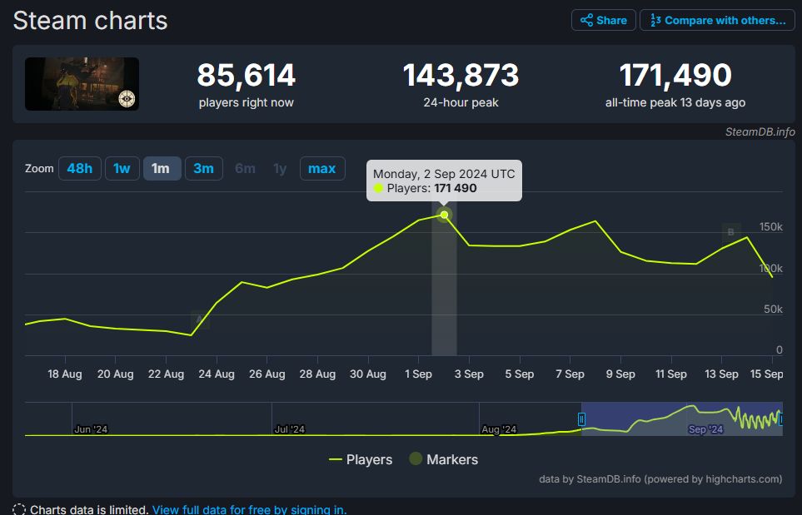The height and width of the screenshot is (515, 802).
Task: Open View full data by signing in link
Action: pos(250,509)
